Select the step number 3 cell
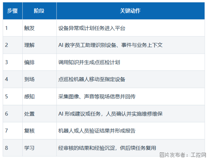Image resolution: width=209 pixels, height=160 pixels. pyautogui.click(x=13, y=62)
